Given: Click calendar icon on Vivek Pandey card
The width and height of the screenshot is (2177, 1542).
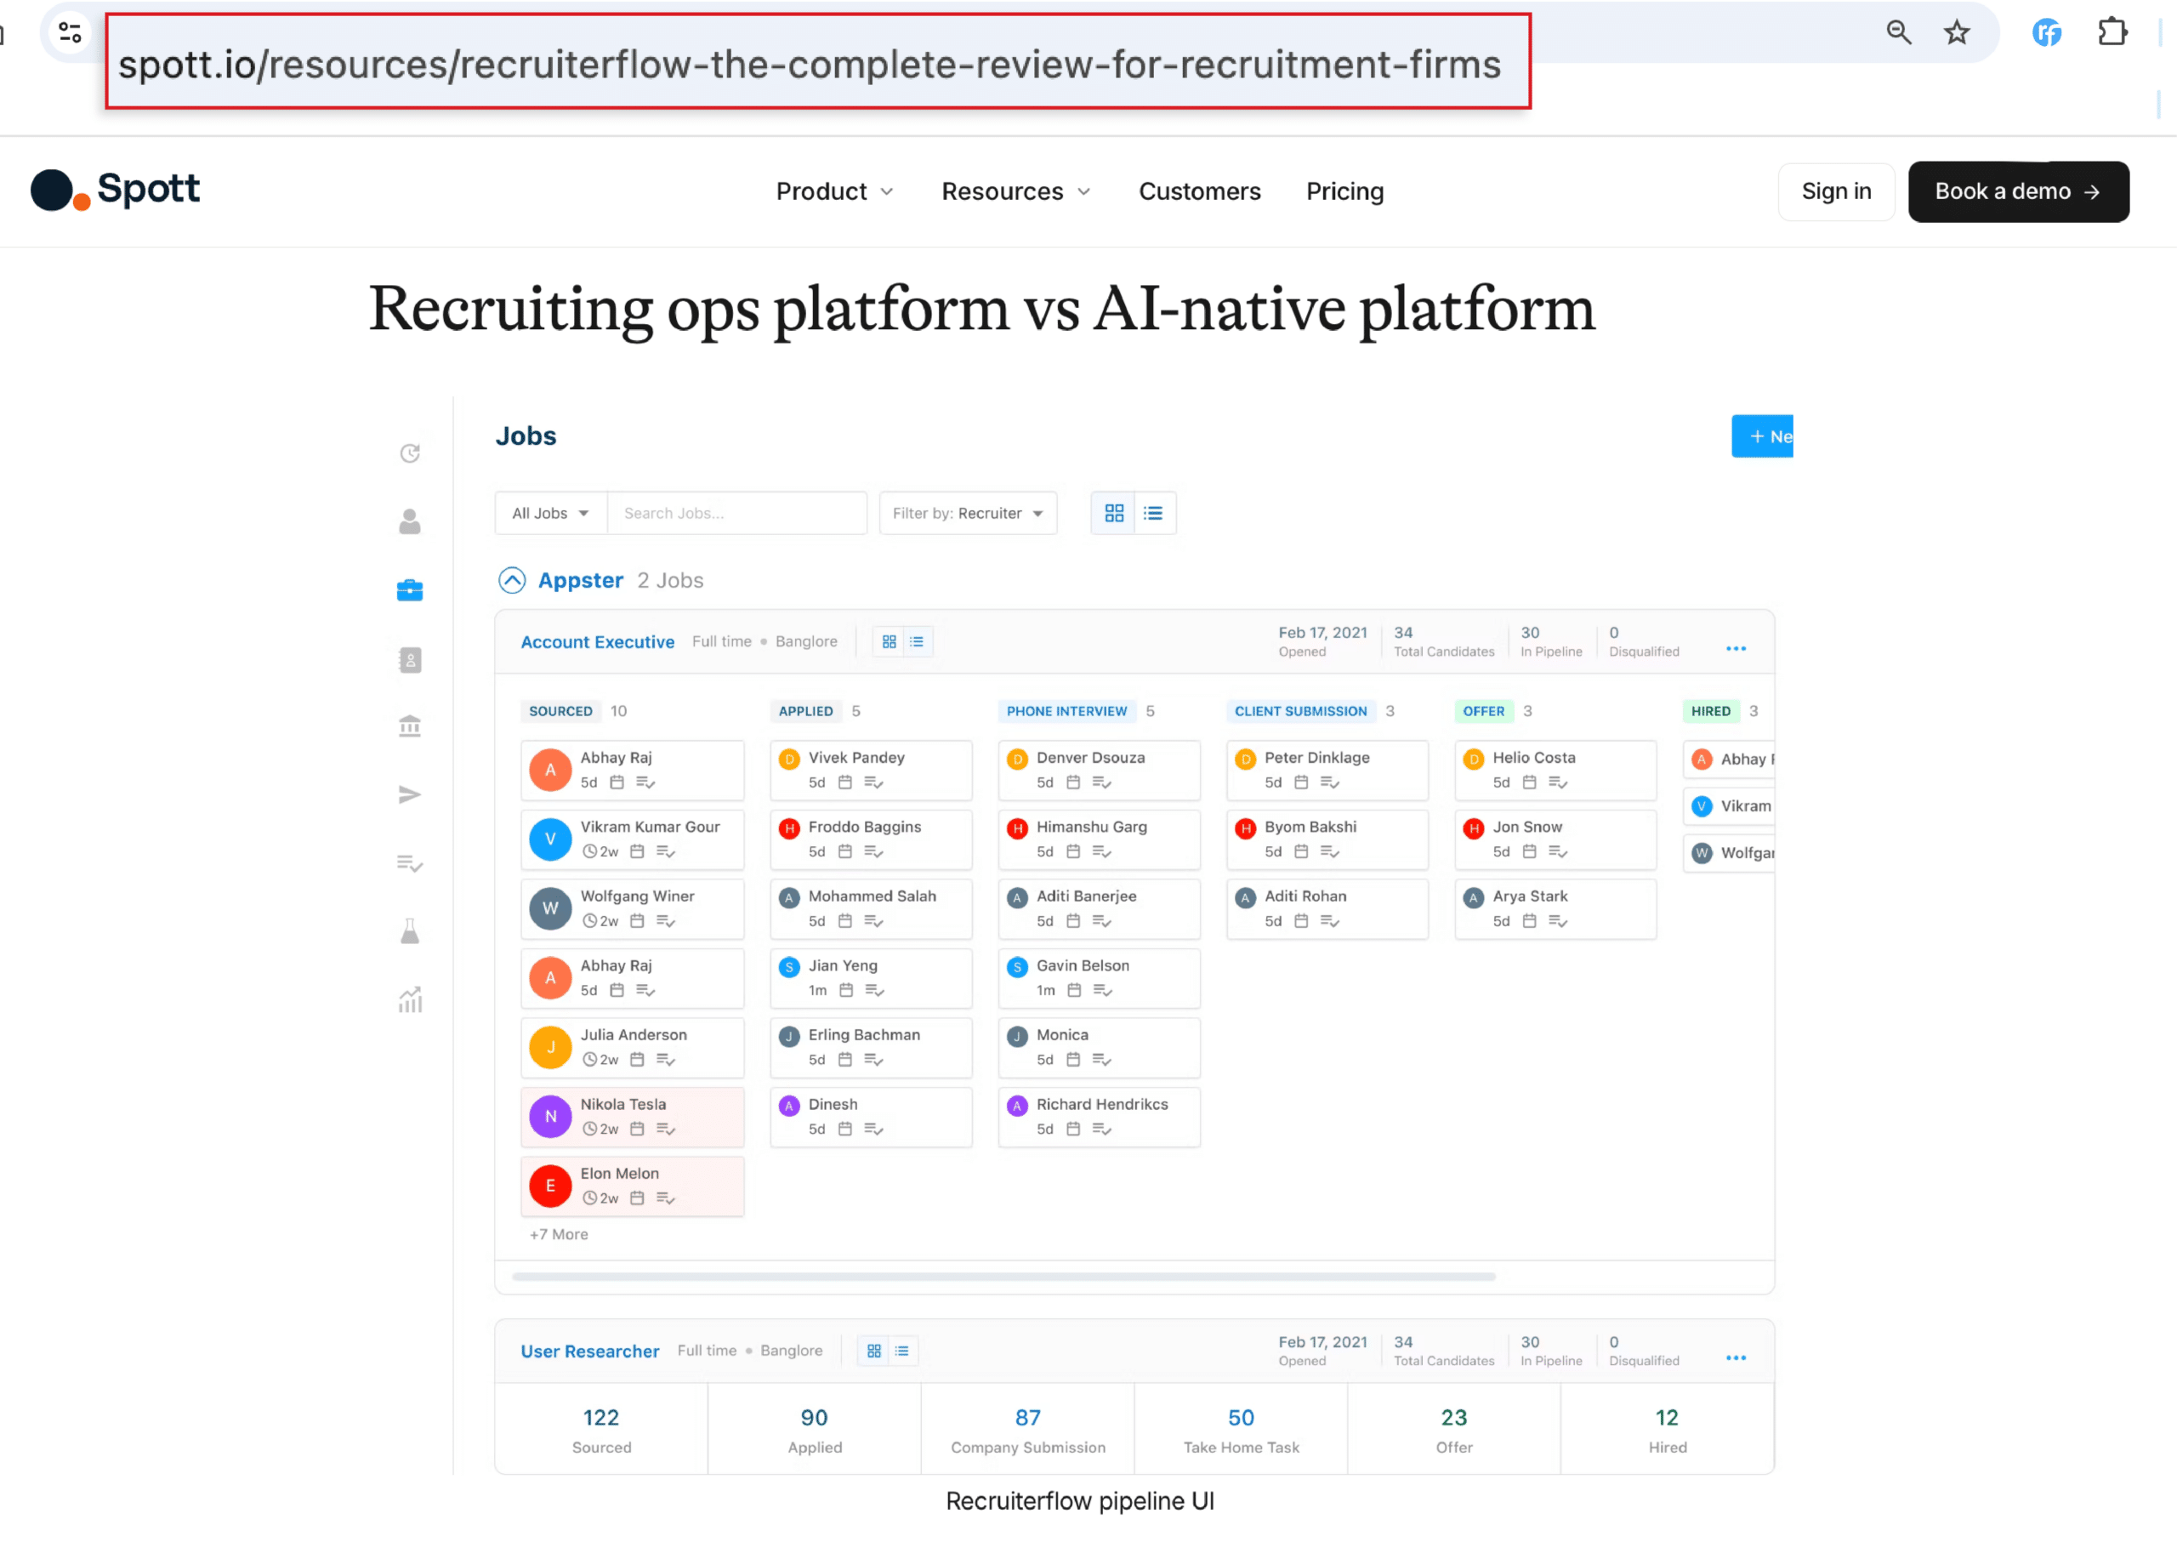Looking at the screenshot, I should [x=845, y=782].
